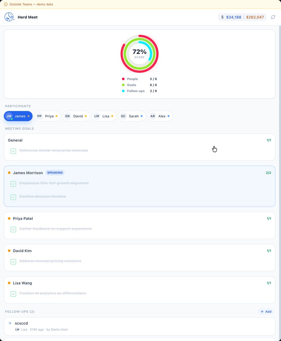The height and width of the screenshot is (341, 281).
Task: Click the SC avatar in Sarah chip
Action: click(123, 116)
